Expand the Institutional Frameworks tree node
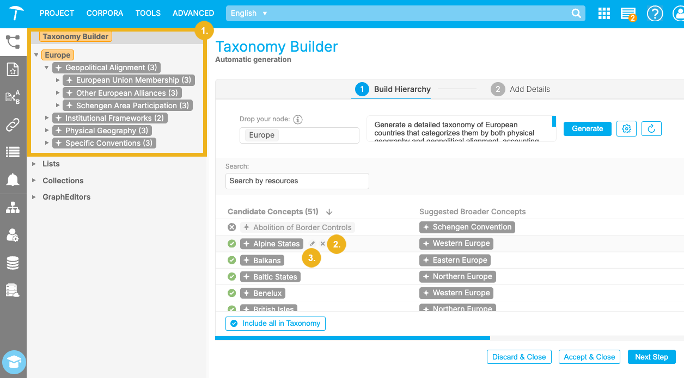 coord(47,118)
